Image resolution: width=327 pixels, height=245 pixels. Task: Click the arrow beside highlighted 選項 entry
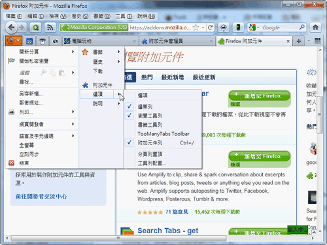point(118,94)
